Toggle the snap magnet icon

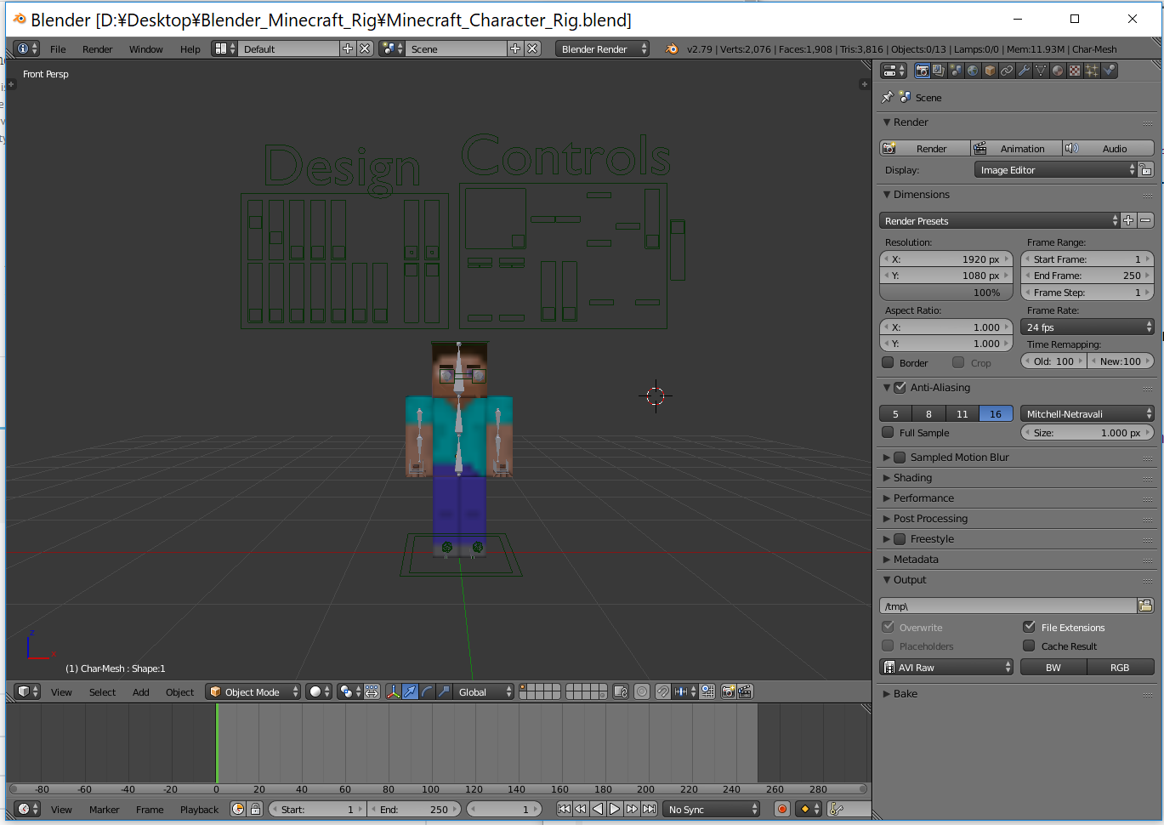pos(663,691)
